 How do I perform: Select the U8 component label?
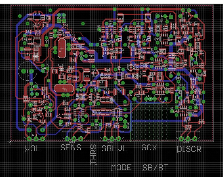pos(125,27)
